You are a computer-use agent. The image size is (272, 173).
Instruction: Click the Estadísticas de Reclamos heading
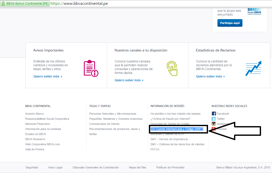pyautogui.click(x=216, y=50)
